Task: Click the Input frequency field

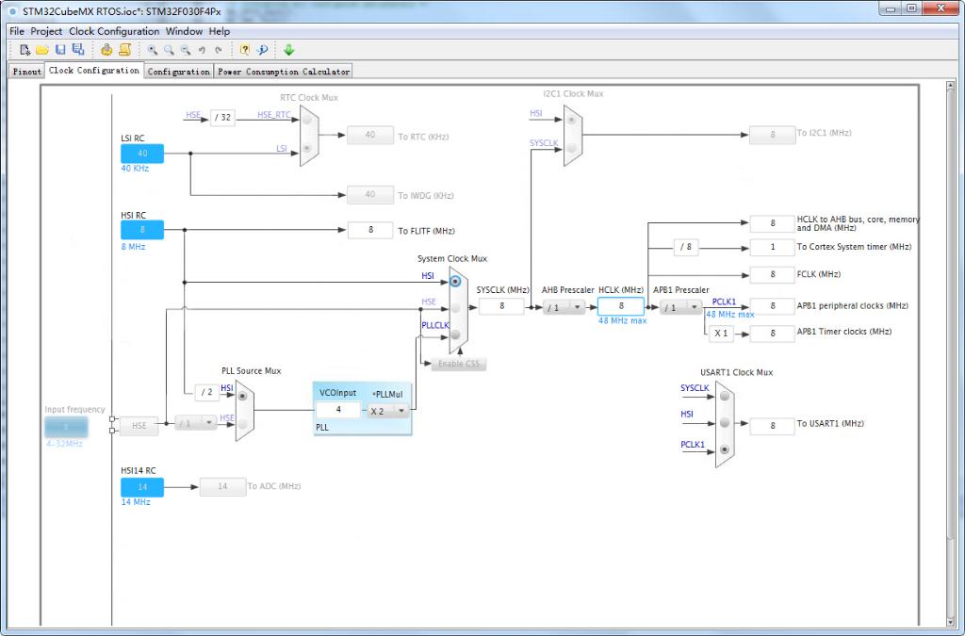Action: 66,426
